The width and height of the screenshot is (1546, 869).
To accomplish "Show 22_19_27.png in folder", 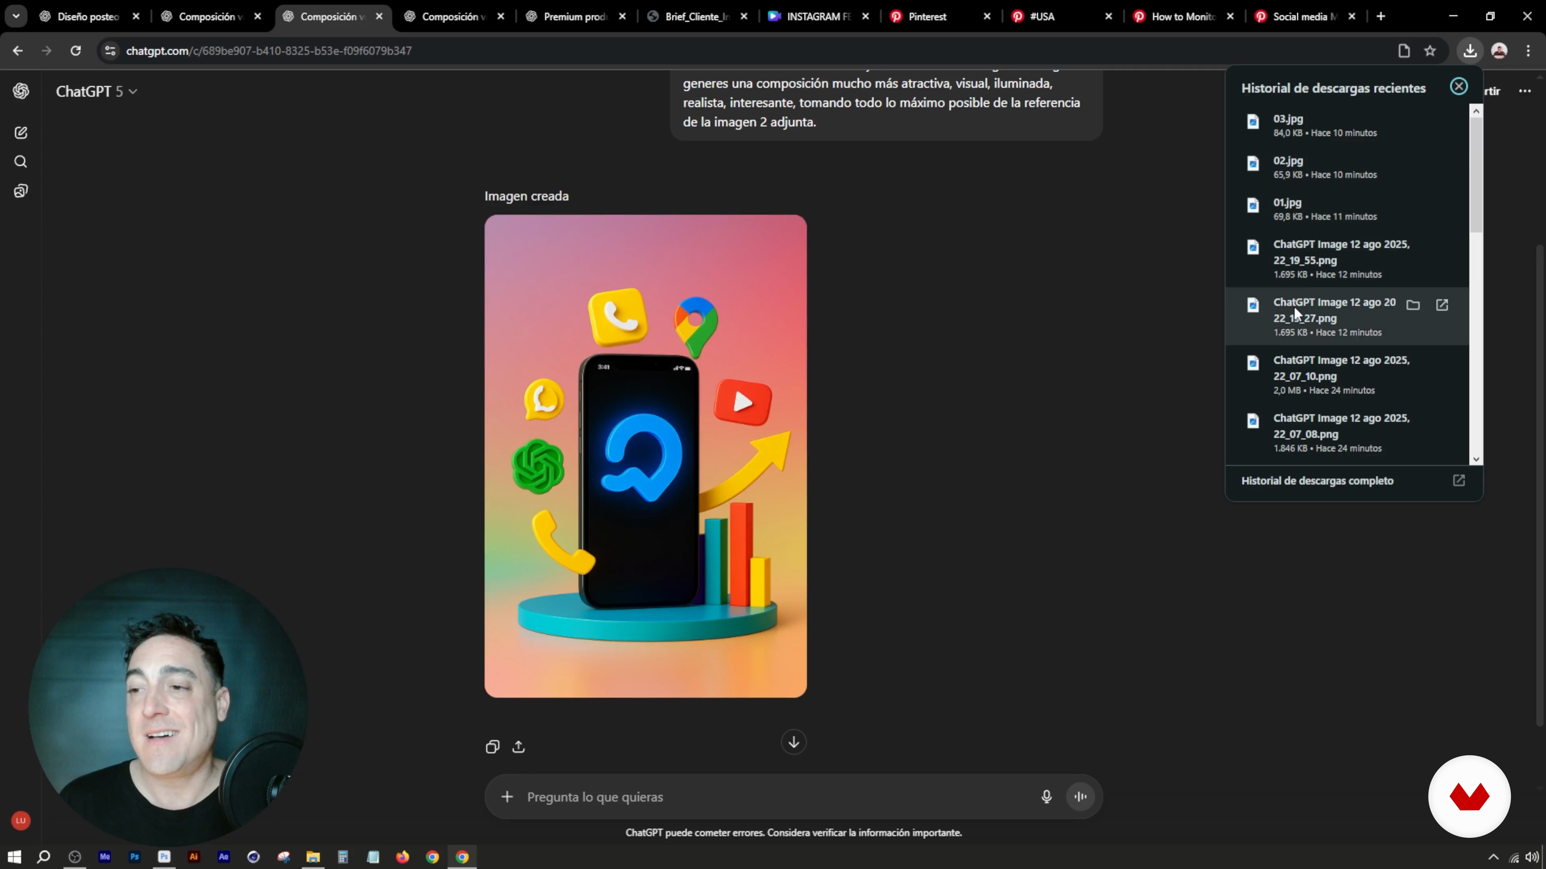I will [1414, 305].
